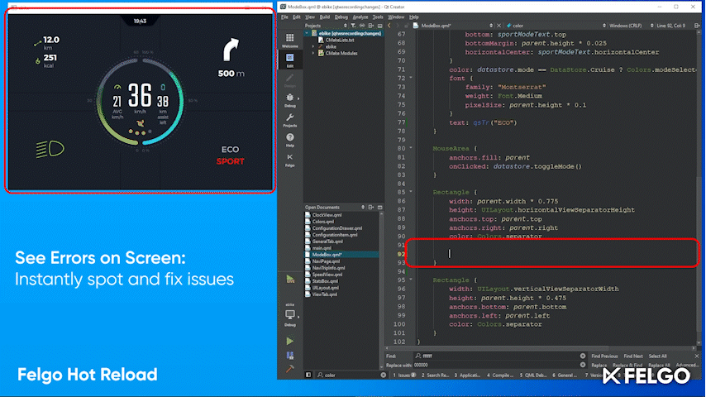The image size is (706, 397).
Task: Open the Projects mode in sidebar
Action: pyautogui.click(x=290, y=120)
